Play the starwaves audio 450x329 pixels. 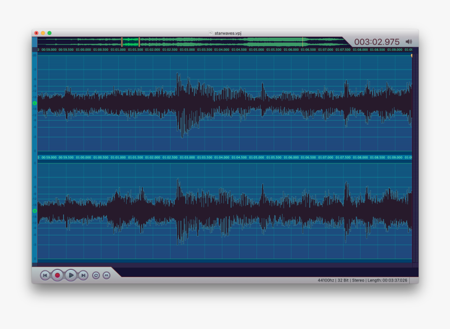[x=71, y=275]
